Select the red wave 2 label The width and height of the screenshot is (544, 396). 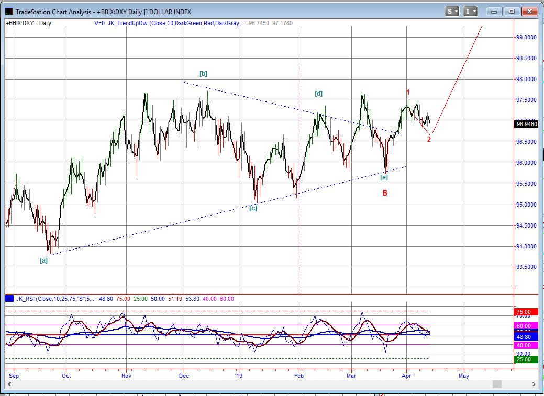click(x=429, y=139)
